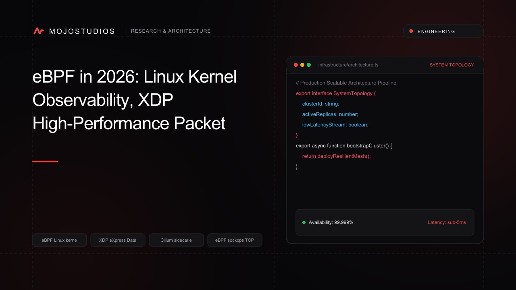Click the XDP eXpress Data tag
The height and width of the screenshot is (290, 516).
(x=118, y=240)
